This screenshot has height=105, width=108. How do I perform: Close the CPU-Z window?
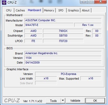click(x=100, y=2)
